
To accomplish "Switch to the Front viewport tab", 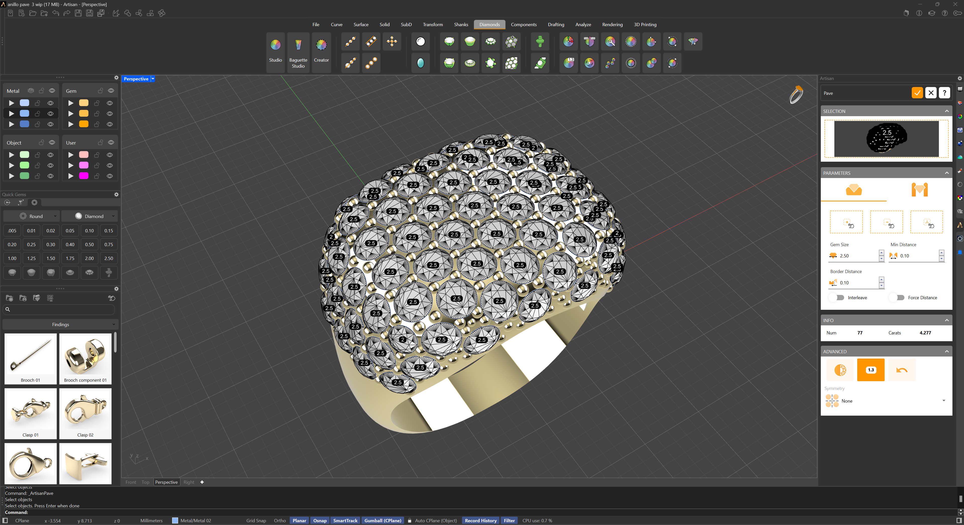I will pyautogui.click(x=131, y=482).
